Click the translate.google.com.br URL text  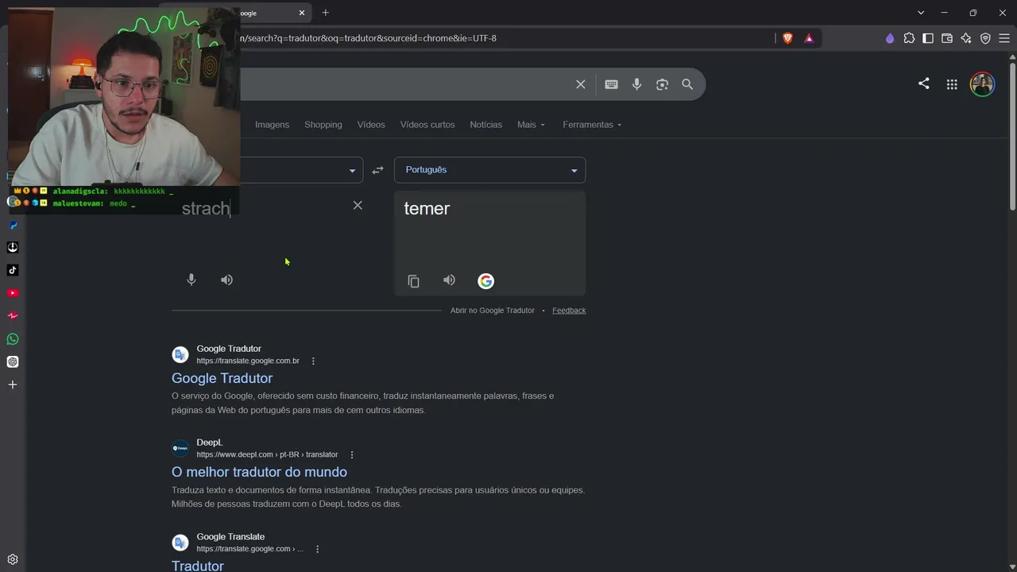(x=248, y=361)
